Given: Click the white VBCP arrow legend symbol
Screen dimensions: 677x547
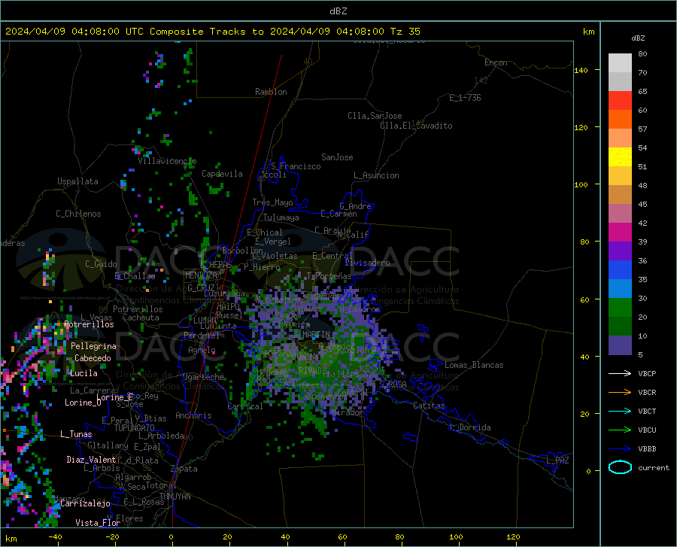Looking at the screenshot, I should coord(620,373).
